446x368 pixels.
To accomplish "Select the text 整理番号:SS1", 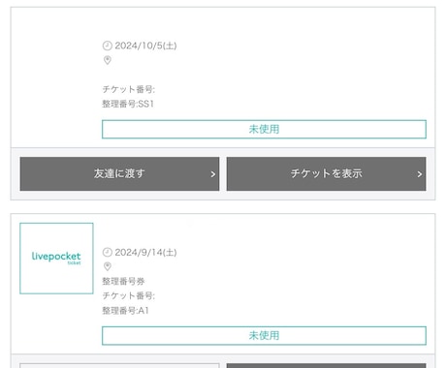I will tap(128, 104).
